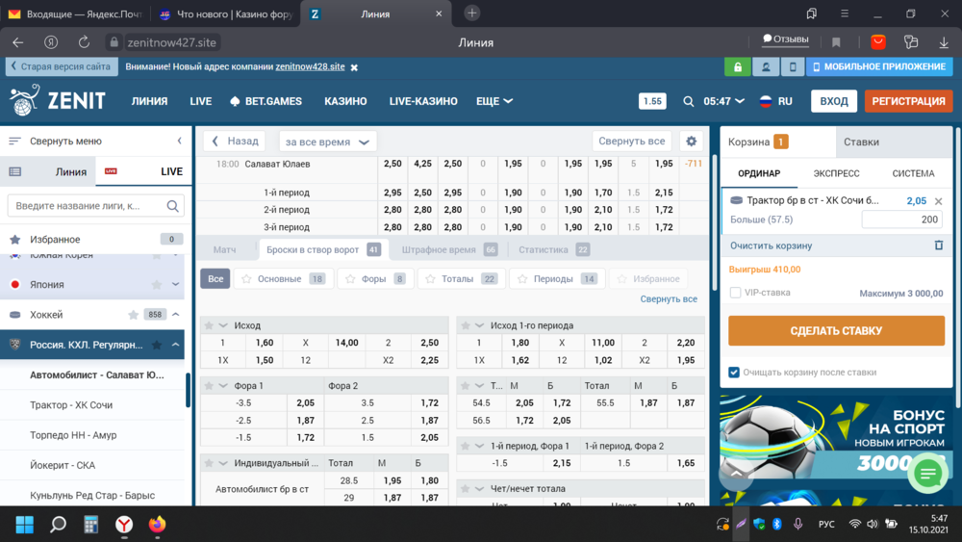Screen dimensions: 962x542
Task: Switch to Линия toggle in sidebar
Action: tap(48, 172)
